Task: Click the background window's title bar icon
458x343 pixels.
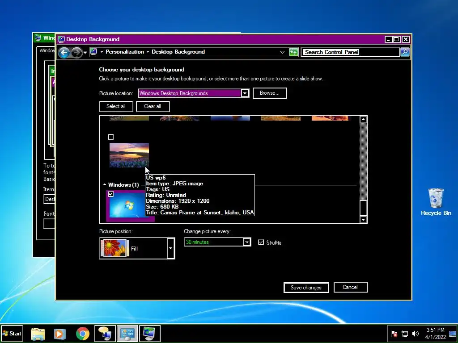Action: coord(38,38)
